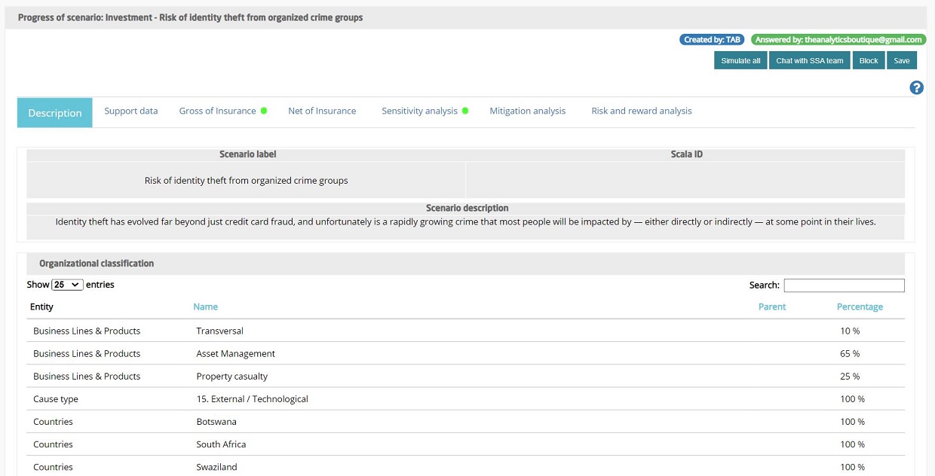Open Chat with SSA team
This screenshot has height=476, width=935.
810,60
